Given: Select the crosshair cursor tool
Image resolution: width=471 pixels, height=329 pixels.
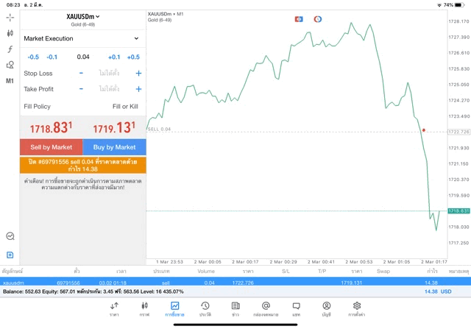Looking at the screenshot, I should pyautogui.click(x=10, y=18).
